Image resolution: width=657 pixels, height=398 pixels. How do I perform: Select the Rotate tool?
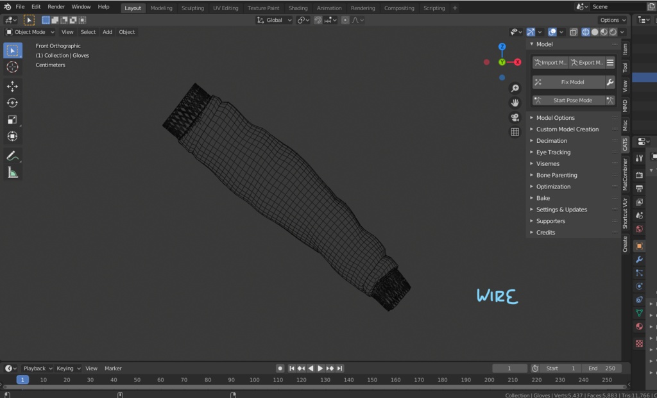click(x=13, y=103)
